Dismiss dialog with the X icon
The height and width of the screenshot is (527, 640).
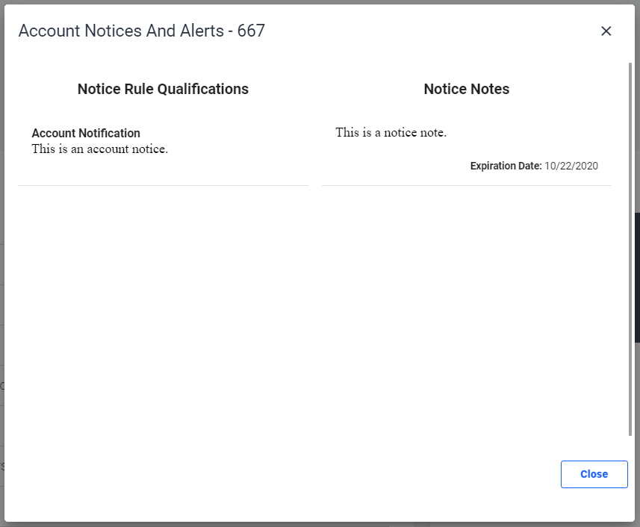click(x=606, y=31)
